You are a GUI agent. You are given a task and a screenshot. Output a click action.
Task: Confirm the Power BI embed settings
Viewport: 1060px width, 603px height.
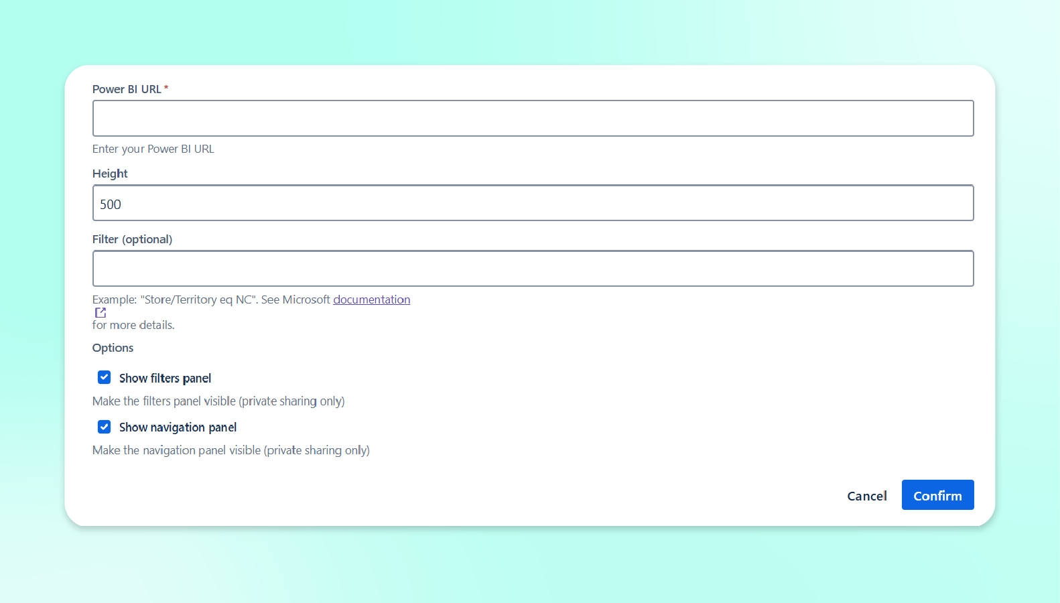(x=937, y=495)
